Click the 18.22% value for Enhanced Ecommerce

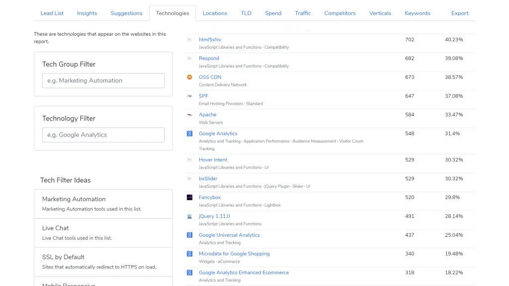pos(454,273)
